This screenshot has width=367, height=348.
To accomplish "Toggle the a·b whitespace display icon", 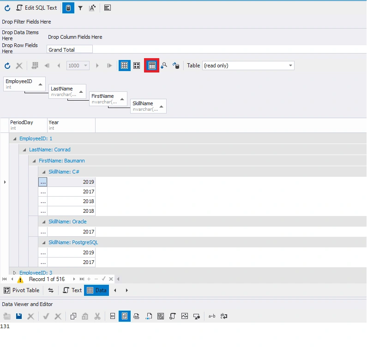I will pos(212,317).
